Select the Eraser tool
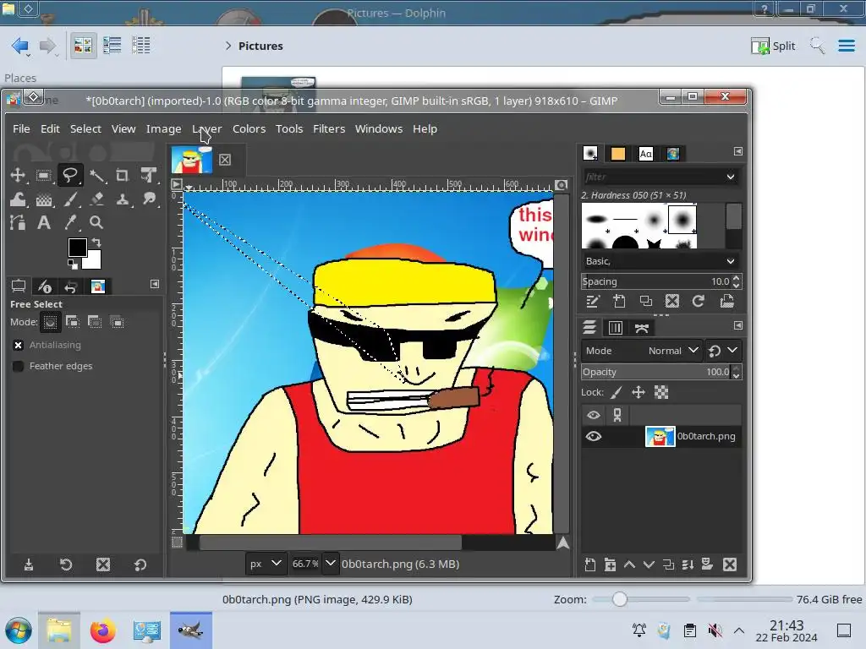 [x=96, y=199]
